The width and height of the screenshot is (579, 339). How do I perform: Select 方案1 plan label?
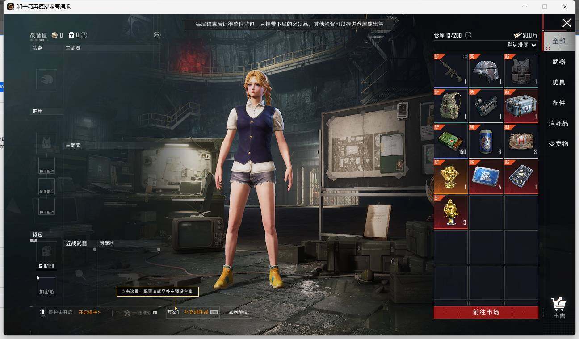(x=173, y=312)
